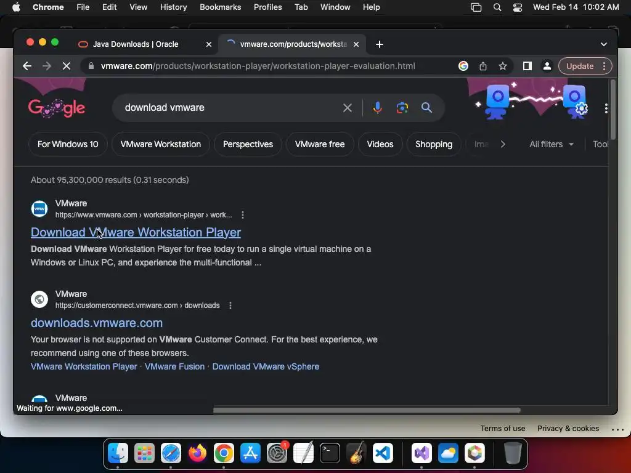Open quick settings gear icon
The image size is (631, 473).
[582, 108]
